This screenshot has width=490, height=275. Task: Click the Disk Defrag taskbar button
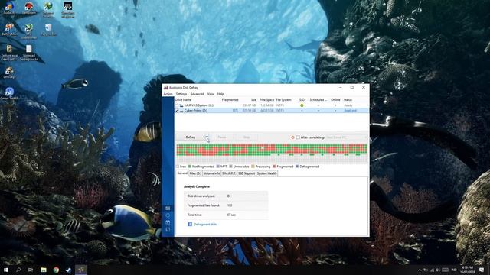81,270
